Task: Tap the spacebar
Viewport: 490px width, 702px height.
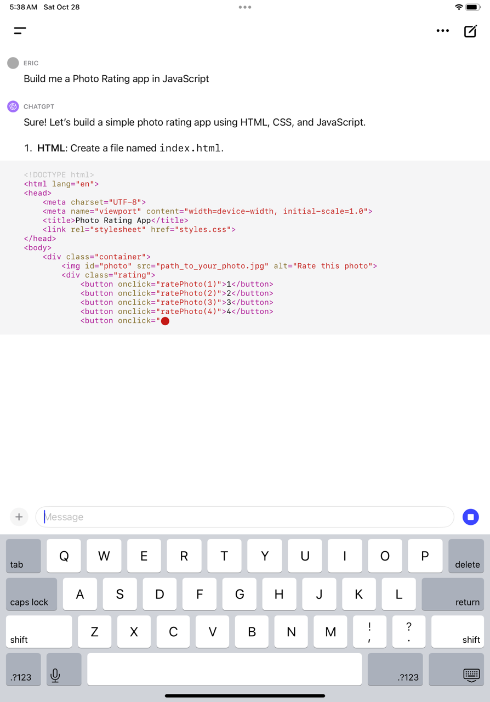Action: 225,669
